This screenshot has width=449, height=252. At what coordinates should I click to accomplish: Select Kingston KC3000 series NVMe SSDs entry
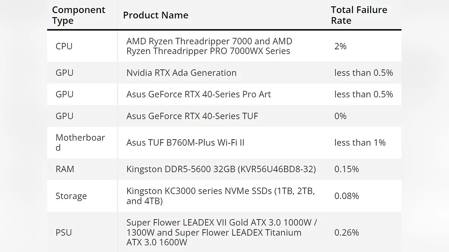(221, 196)
